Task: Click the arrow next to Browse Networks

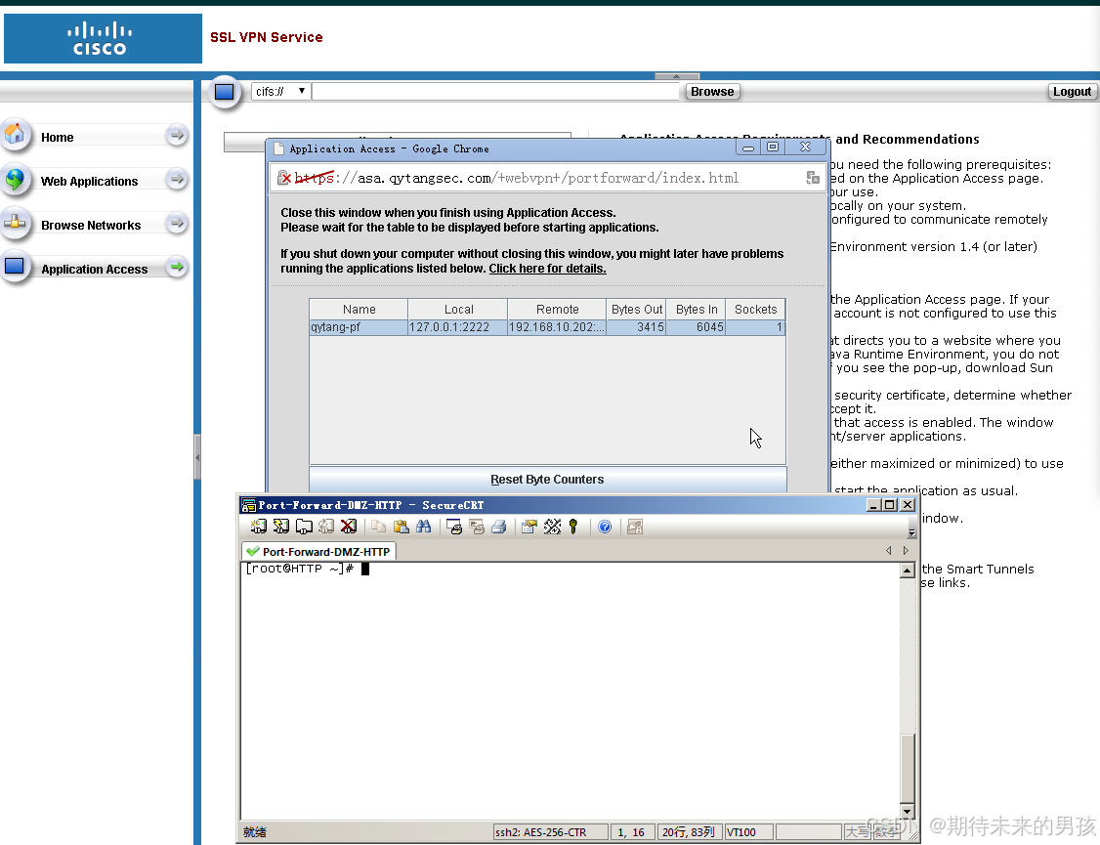Action: coord(177,224)
